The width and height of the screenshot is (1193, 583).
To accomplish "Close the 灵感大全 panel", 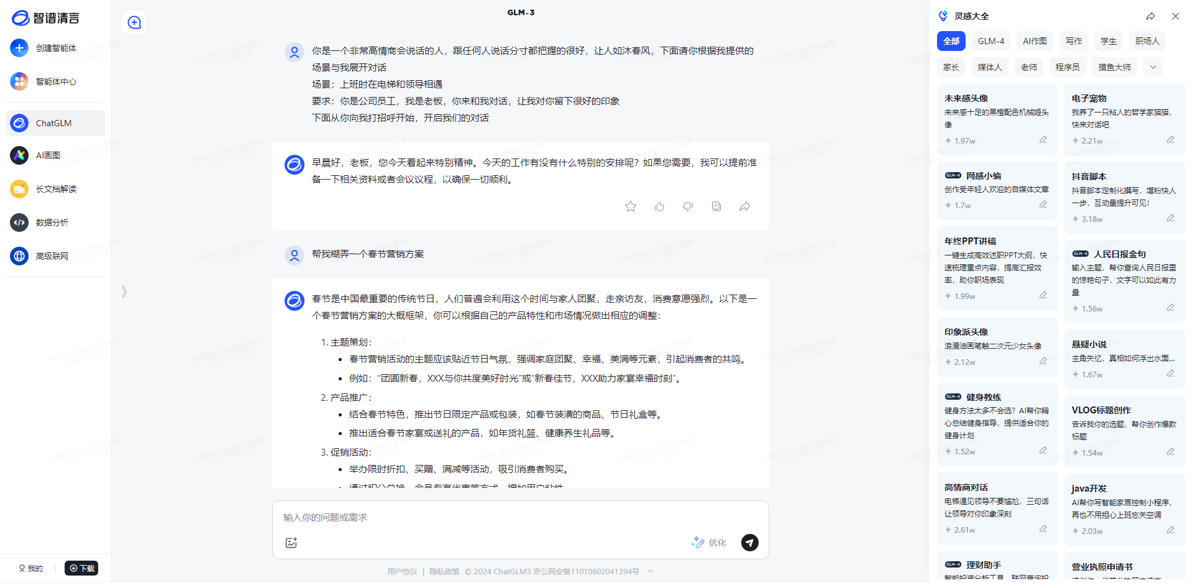I will point(1176,16).
